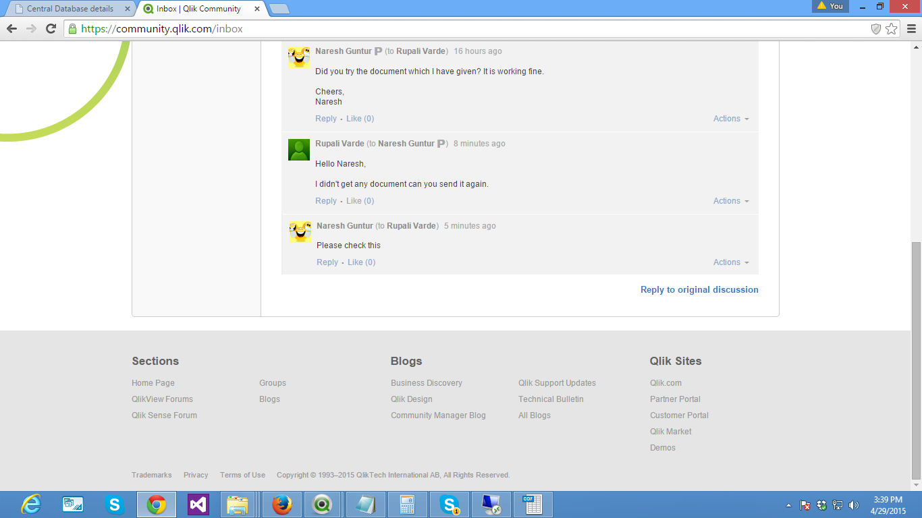Click the Chrome 'You' profile button

click(x=830, y=6)
